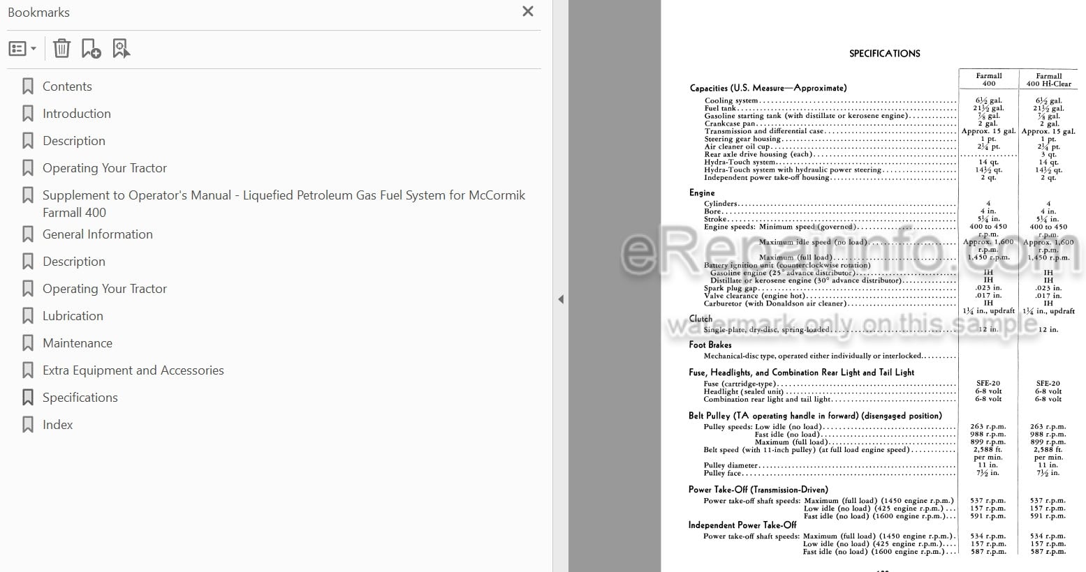The width and height of the screenshot is (1086, 572).
Task: Open the Supplement to Operator's Manual bookmark
Action: click(x=284, y=204)
